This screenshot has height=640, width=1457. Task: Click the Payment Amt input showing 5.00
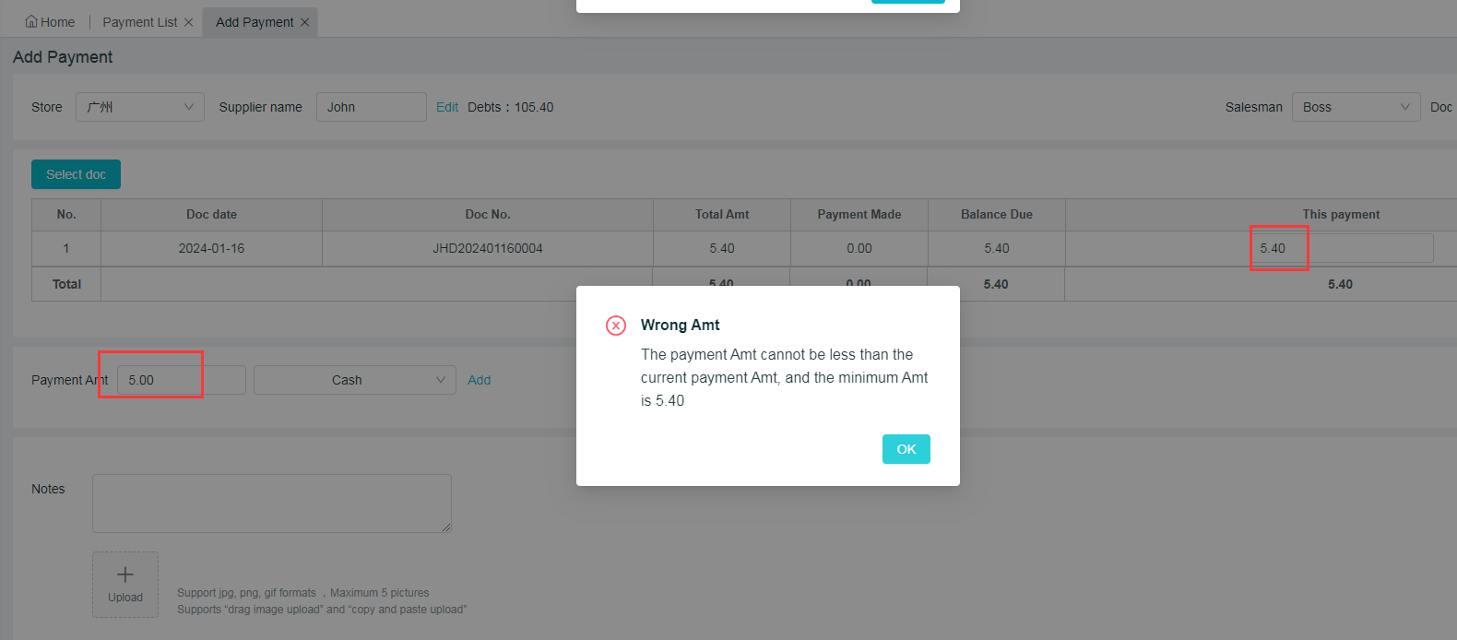[181, 380]
